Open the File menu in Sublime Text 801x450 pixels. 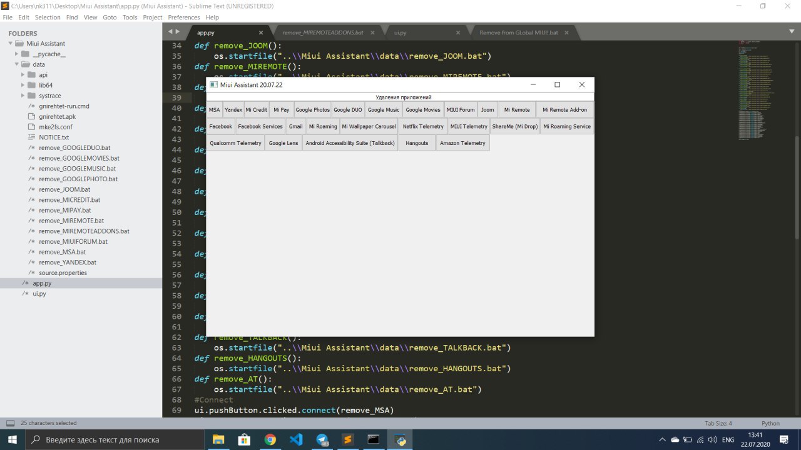[x=8, y=17]
